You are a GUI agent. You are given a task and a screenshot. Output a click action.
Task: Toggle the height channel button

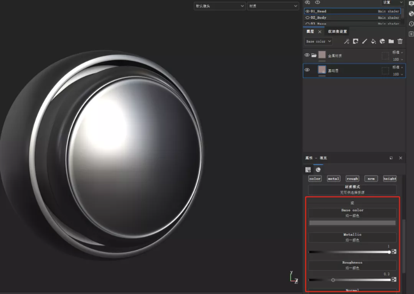[x=390, y=179]
